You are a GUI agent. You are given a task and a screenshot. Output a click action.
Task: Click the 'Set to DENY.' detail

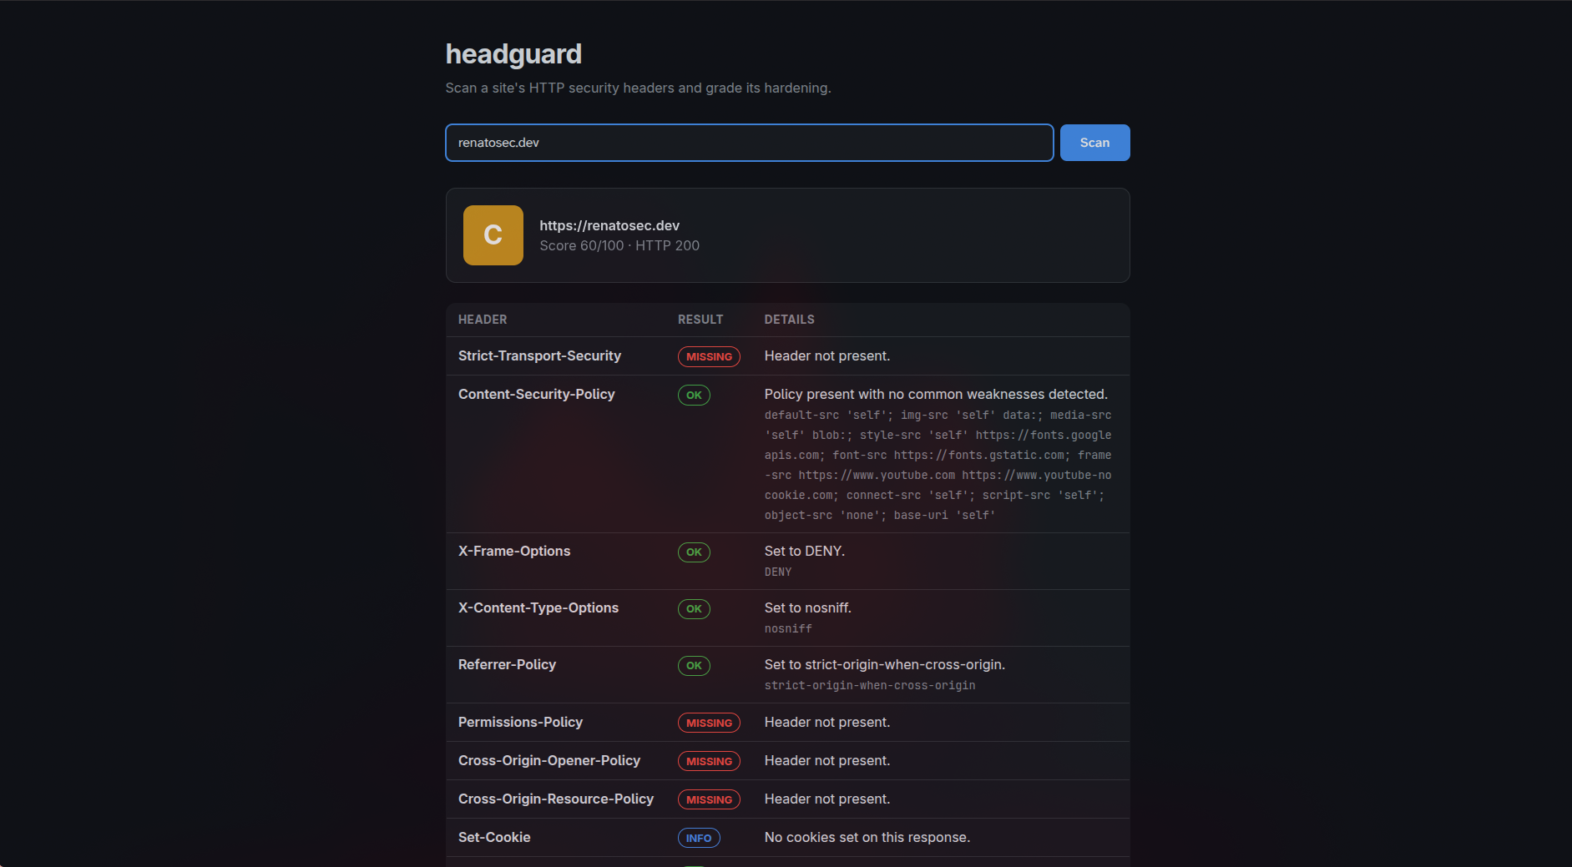tap(805, 551)
